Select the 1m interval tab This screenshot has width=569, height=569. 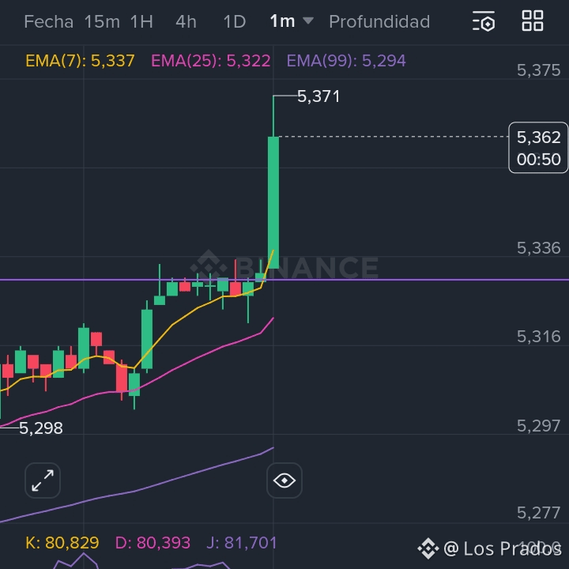[282, 21]
